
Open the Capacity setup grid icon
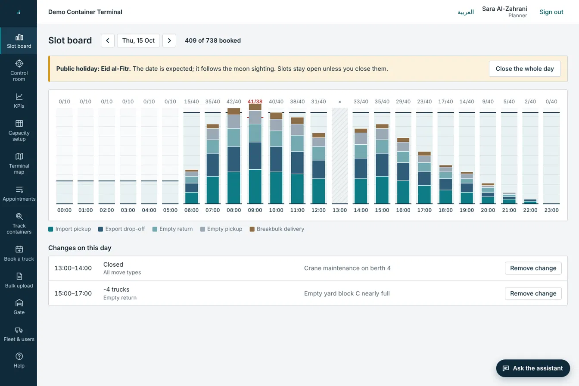pyautogui.click(x=19, y=124)
